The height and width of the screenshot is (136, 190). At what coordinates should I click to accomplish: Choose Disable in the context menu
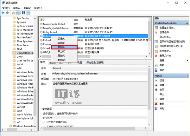coord(64,47)
